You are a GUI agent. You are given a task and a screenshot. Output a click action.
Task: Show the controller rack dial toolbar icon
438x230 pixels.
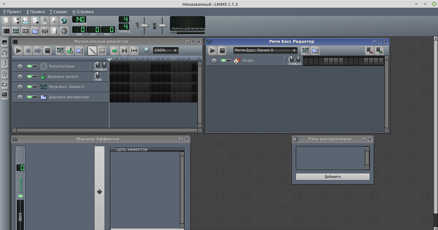(64, 31)
